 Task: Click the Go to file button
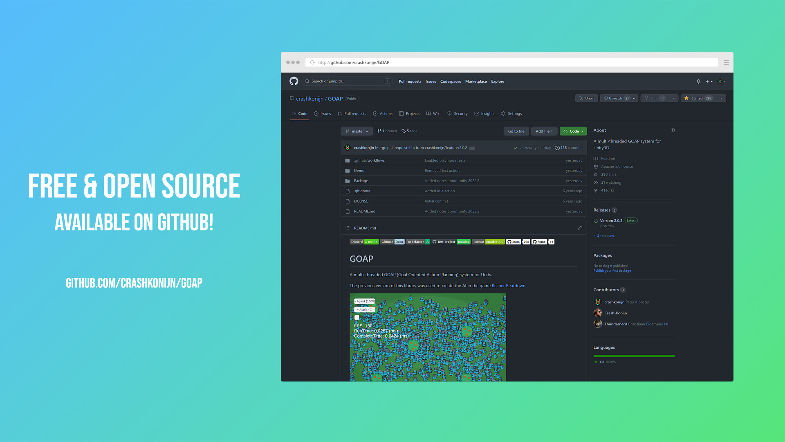coord(516,131)
